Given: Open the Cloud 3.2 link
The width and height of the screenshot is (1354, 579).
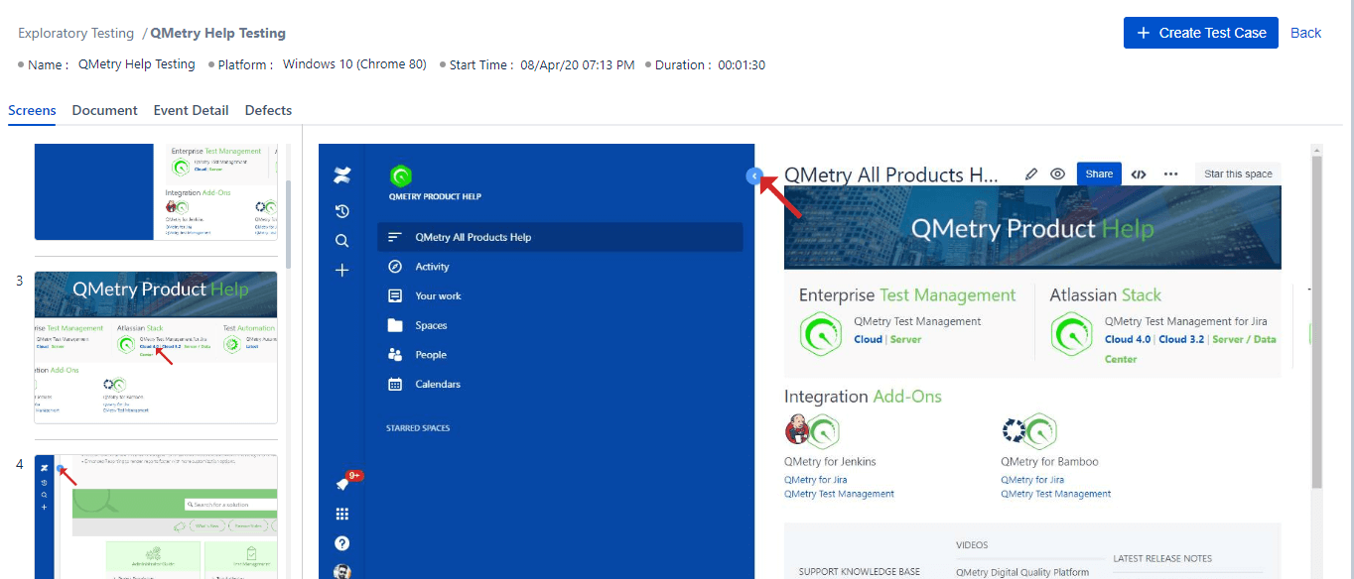Looking at the screenshot, I should 1181,339.
